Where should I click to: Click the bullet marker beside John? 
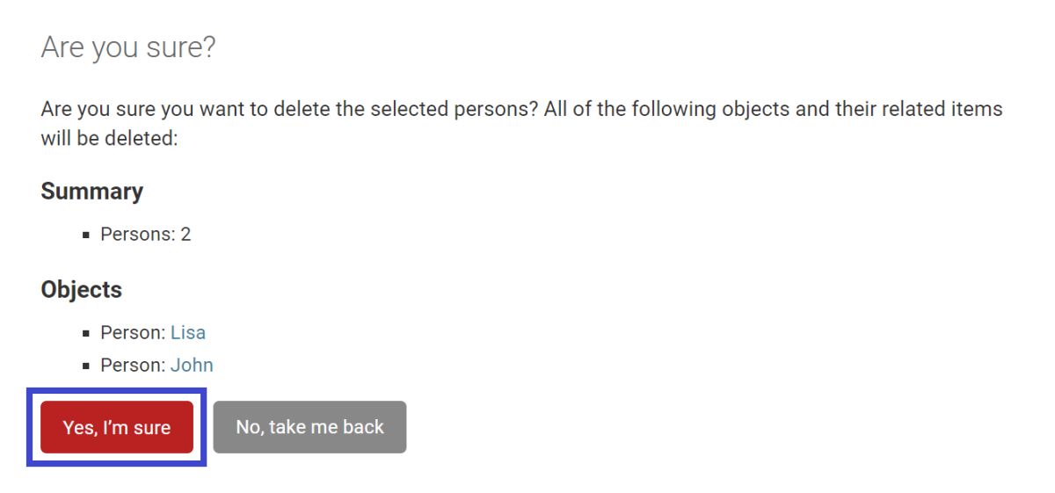coord(86,366)
